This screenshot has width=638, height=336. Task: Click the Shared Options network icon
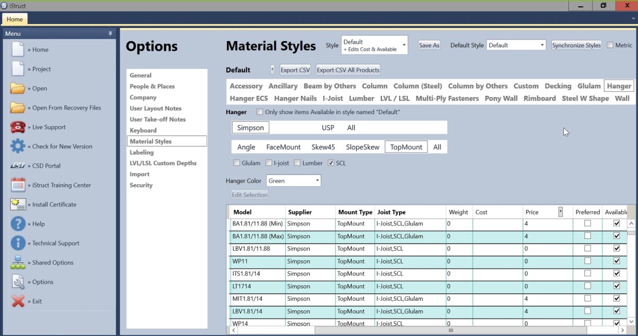tap(18, 262)
